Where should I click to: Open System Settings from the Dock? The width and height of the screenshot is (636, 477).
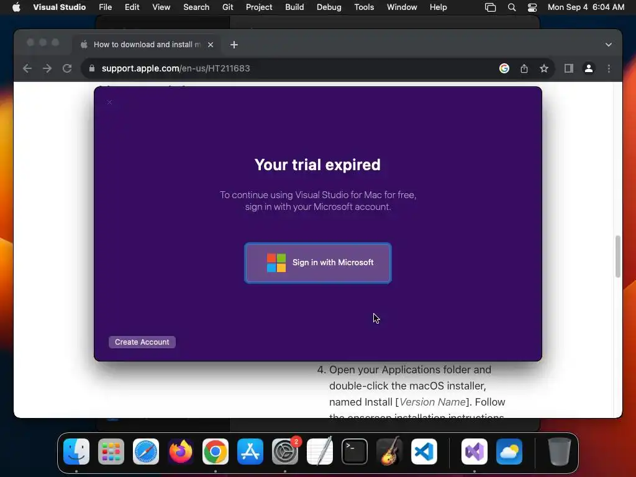(284, 452)
